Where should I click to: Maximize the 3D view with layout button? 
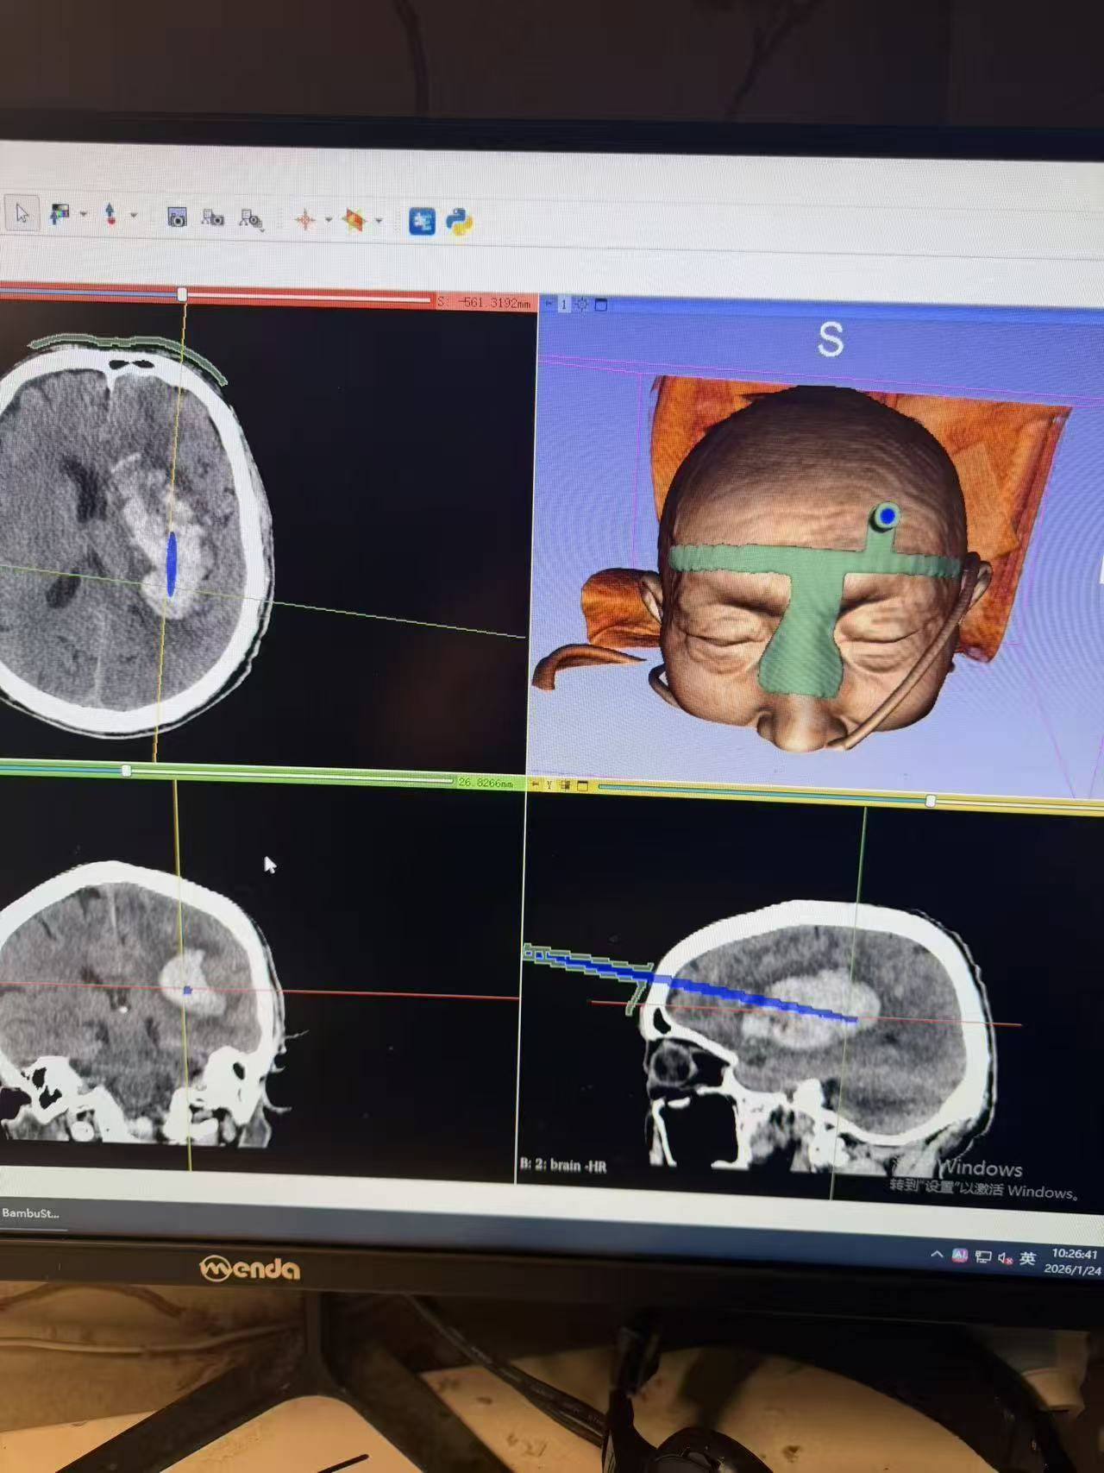pos(601,305)
